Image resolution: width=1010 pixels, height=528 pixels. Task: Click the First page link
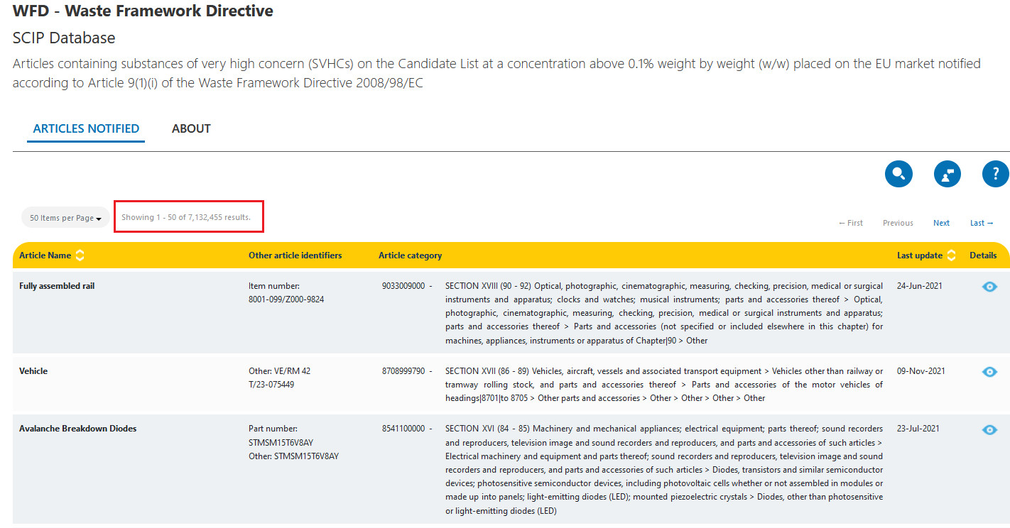[x=850, y=223]
